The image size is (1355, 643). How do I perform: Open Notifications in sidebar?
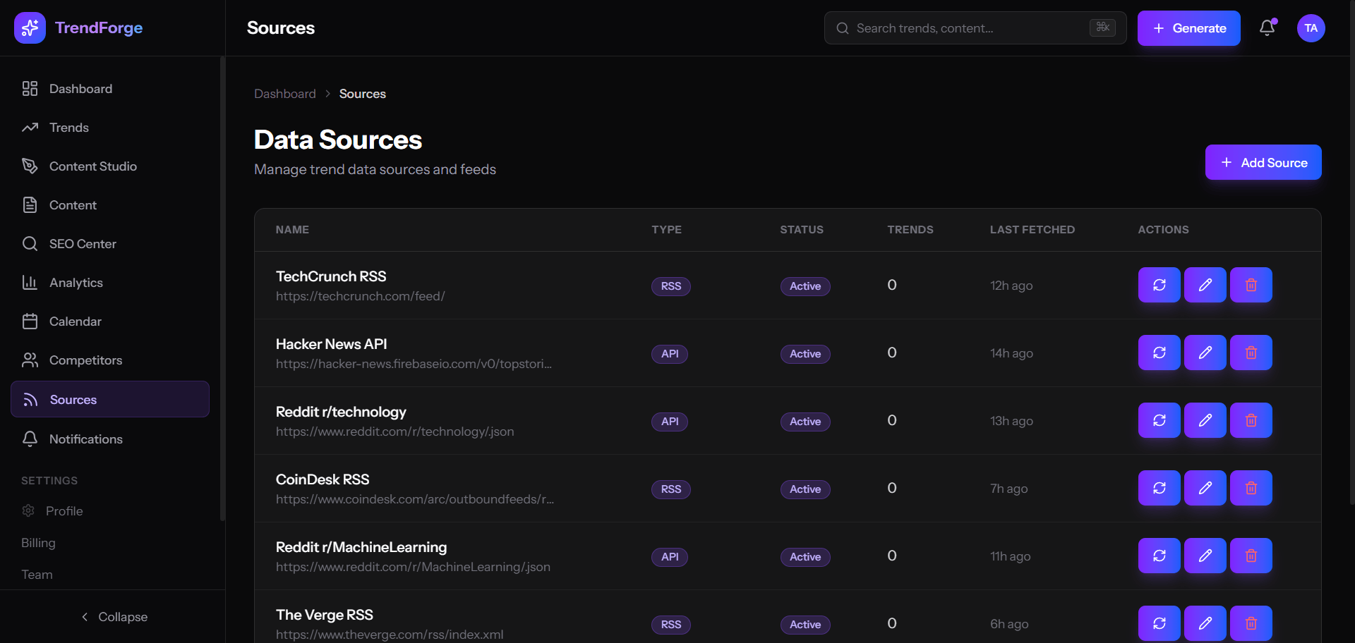click(110, 439)
